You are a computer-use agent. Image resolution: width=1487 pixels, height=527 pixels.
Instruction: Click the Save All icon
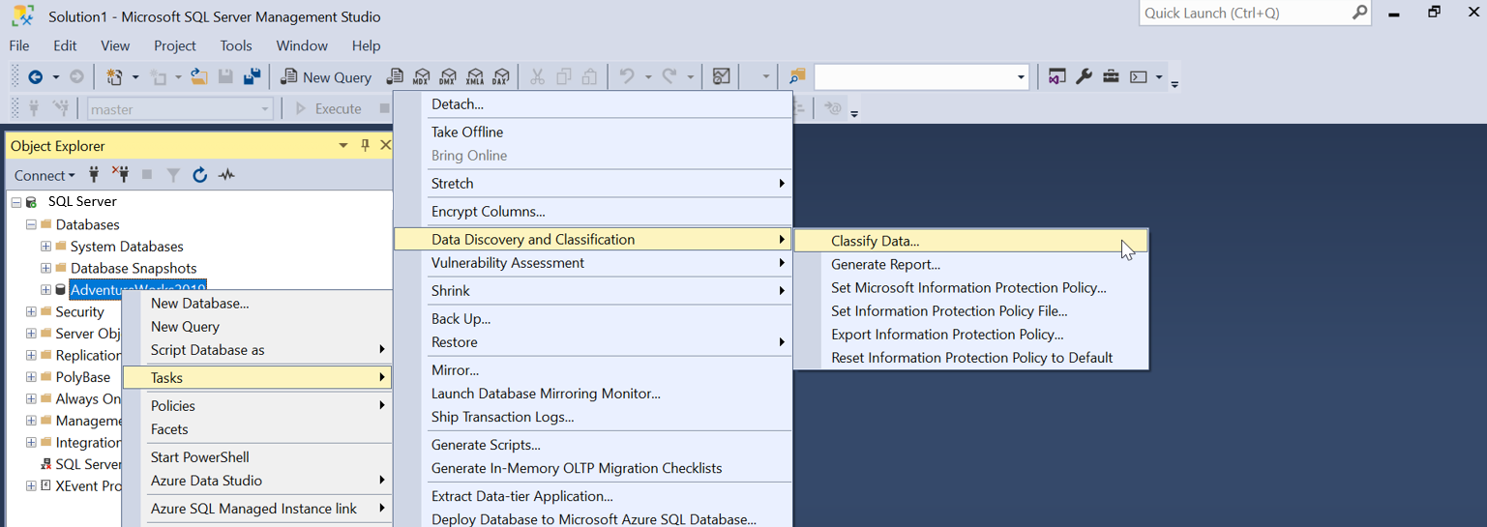[x=252, y=77]
